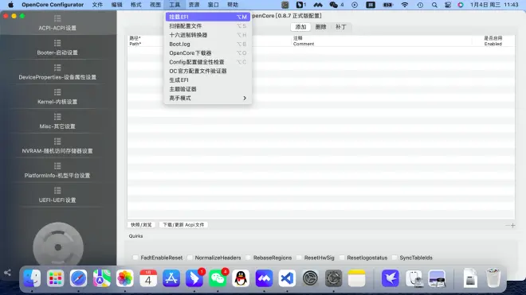The image size is (526, 295).
Task: Click 下载/更新 Acpi 文件 button
Action: pos(183,225)
